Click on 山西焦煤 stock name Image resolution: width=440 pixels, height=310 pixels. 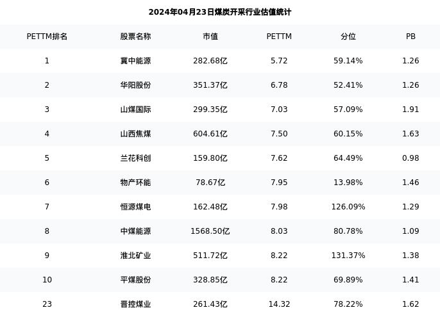click(x=135, y=134)
